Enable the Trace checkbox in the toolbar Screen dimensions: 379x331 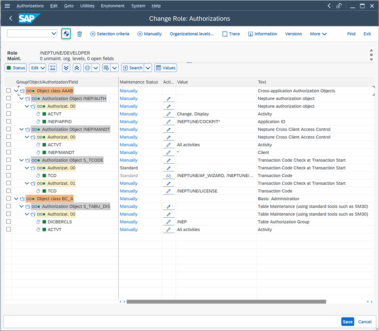[x=225, y=34]
